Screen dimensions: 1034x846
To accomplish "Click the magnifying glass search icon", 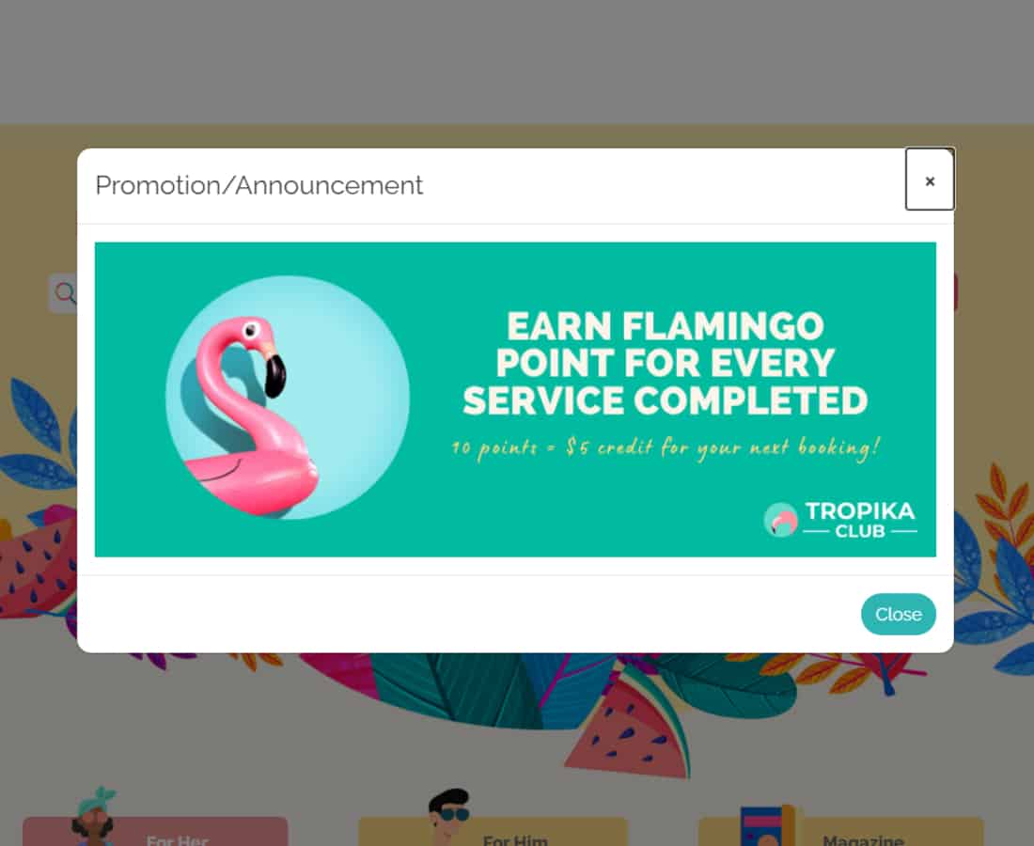I will [65, 292].
